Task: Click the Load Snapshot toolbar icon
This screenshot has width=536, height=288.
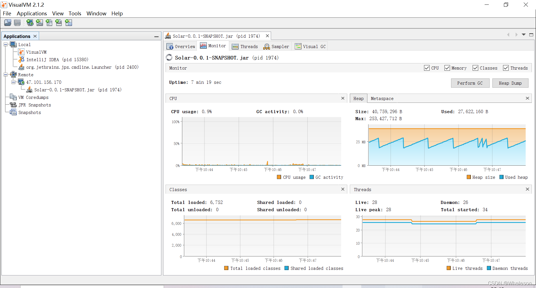Action: (8, 23)
